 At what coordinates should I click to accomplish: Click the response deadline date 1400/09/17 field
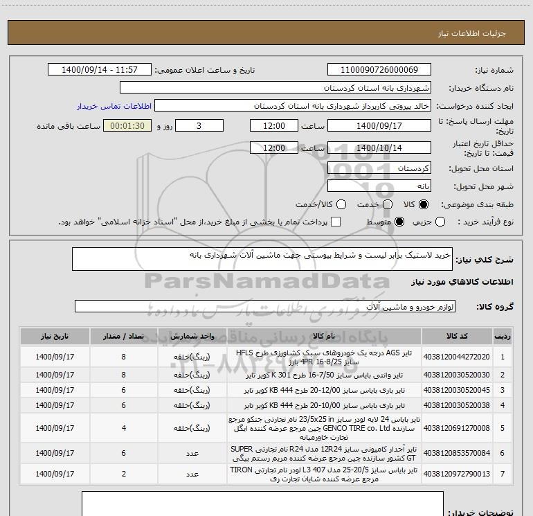(x=379, y=125)
